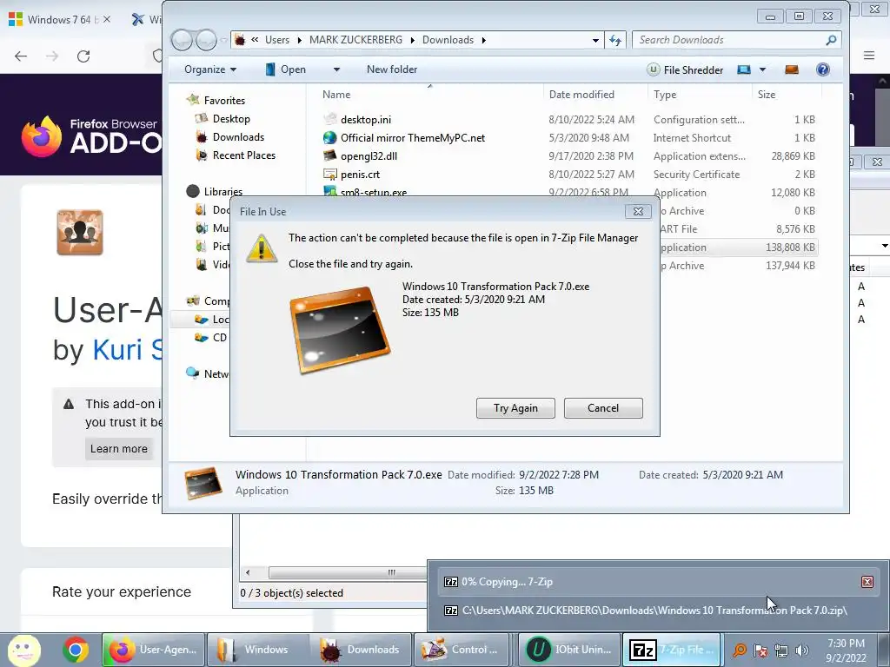The width and height of the screenshot is (890, 667).
Task: Click the Firefox back button
Action: 21,56
